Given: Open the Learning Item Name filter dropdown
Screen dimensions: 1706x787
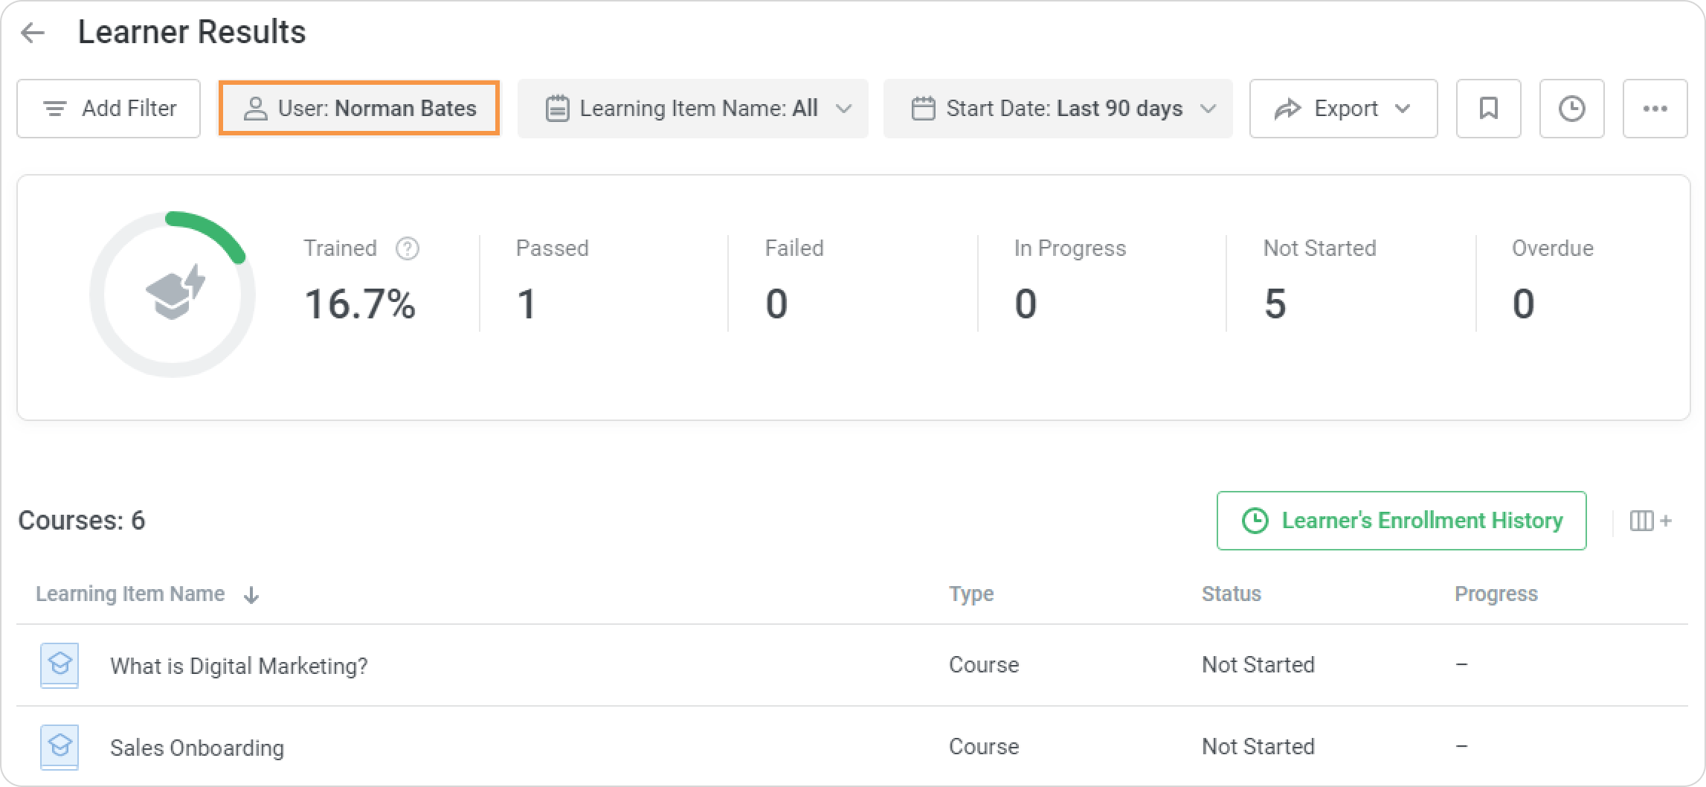Looking at the screenshot, I should [692, 109].
